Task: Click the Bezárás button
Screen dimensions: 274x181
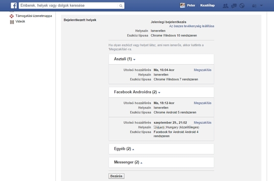Action: pos(116,176)
